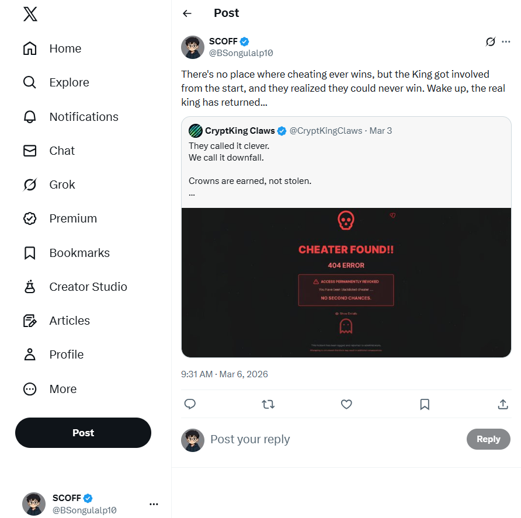Repost using the retweet icon
The image size is (521, 518).
click(268, 404)
